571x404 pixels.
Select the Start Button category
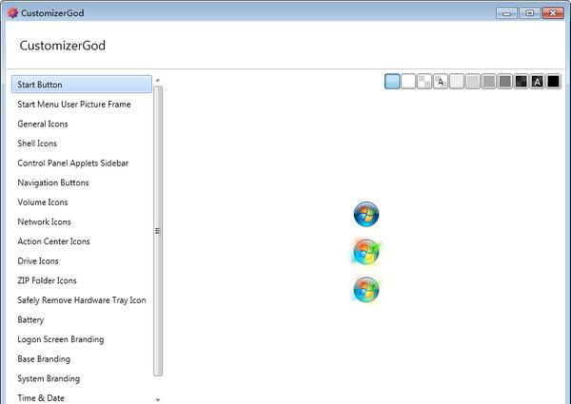click(x=82, y=85)
